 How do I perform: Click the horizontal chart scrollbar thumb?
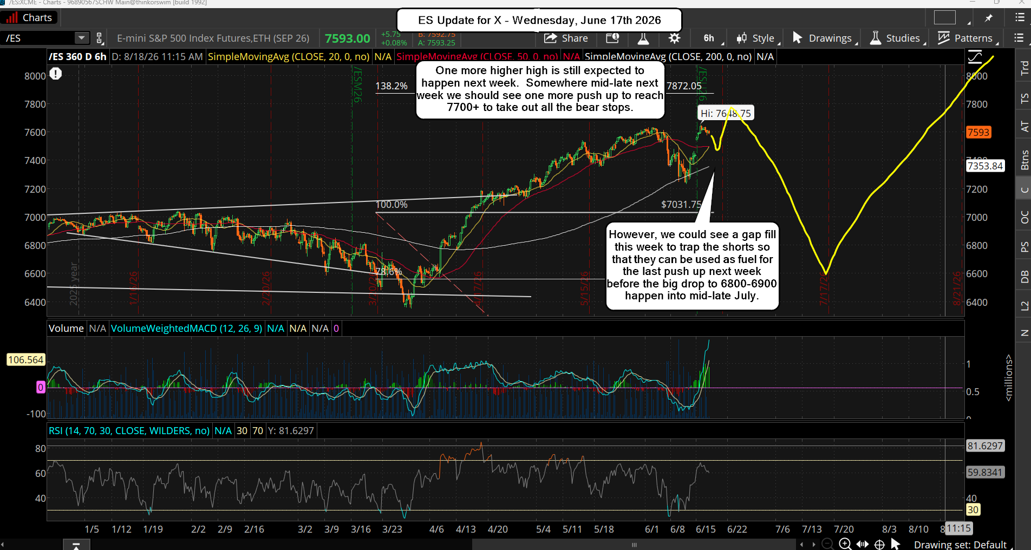(634, 545)
